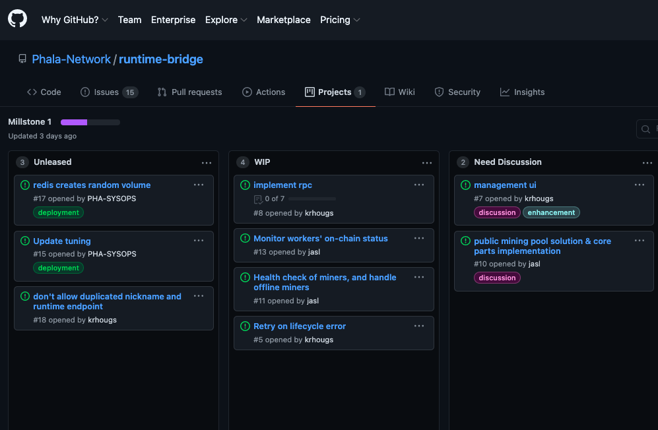Click open-issue icon on redis creates random volume
The image size is (658, 430).
click(25, 185)
